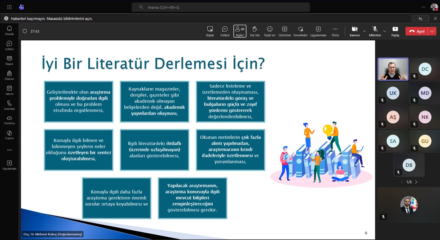
Task: Raise hand with Söz iste
Action: click(255, 31)
